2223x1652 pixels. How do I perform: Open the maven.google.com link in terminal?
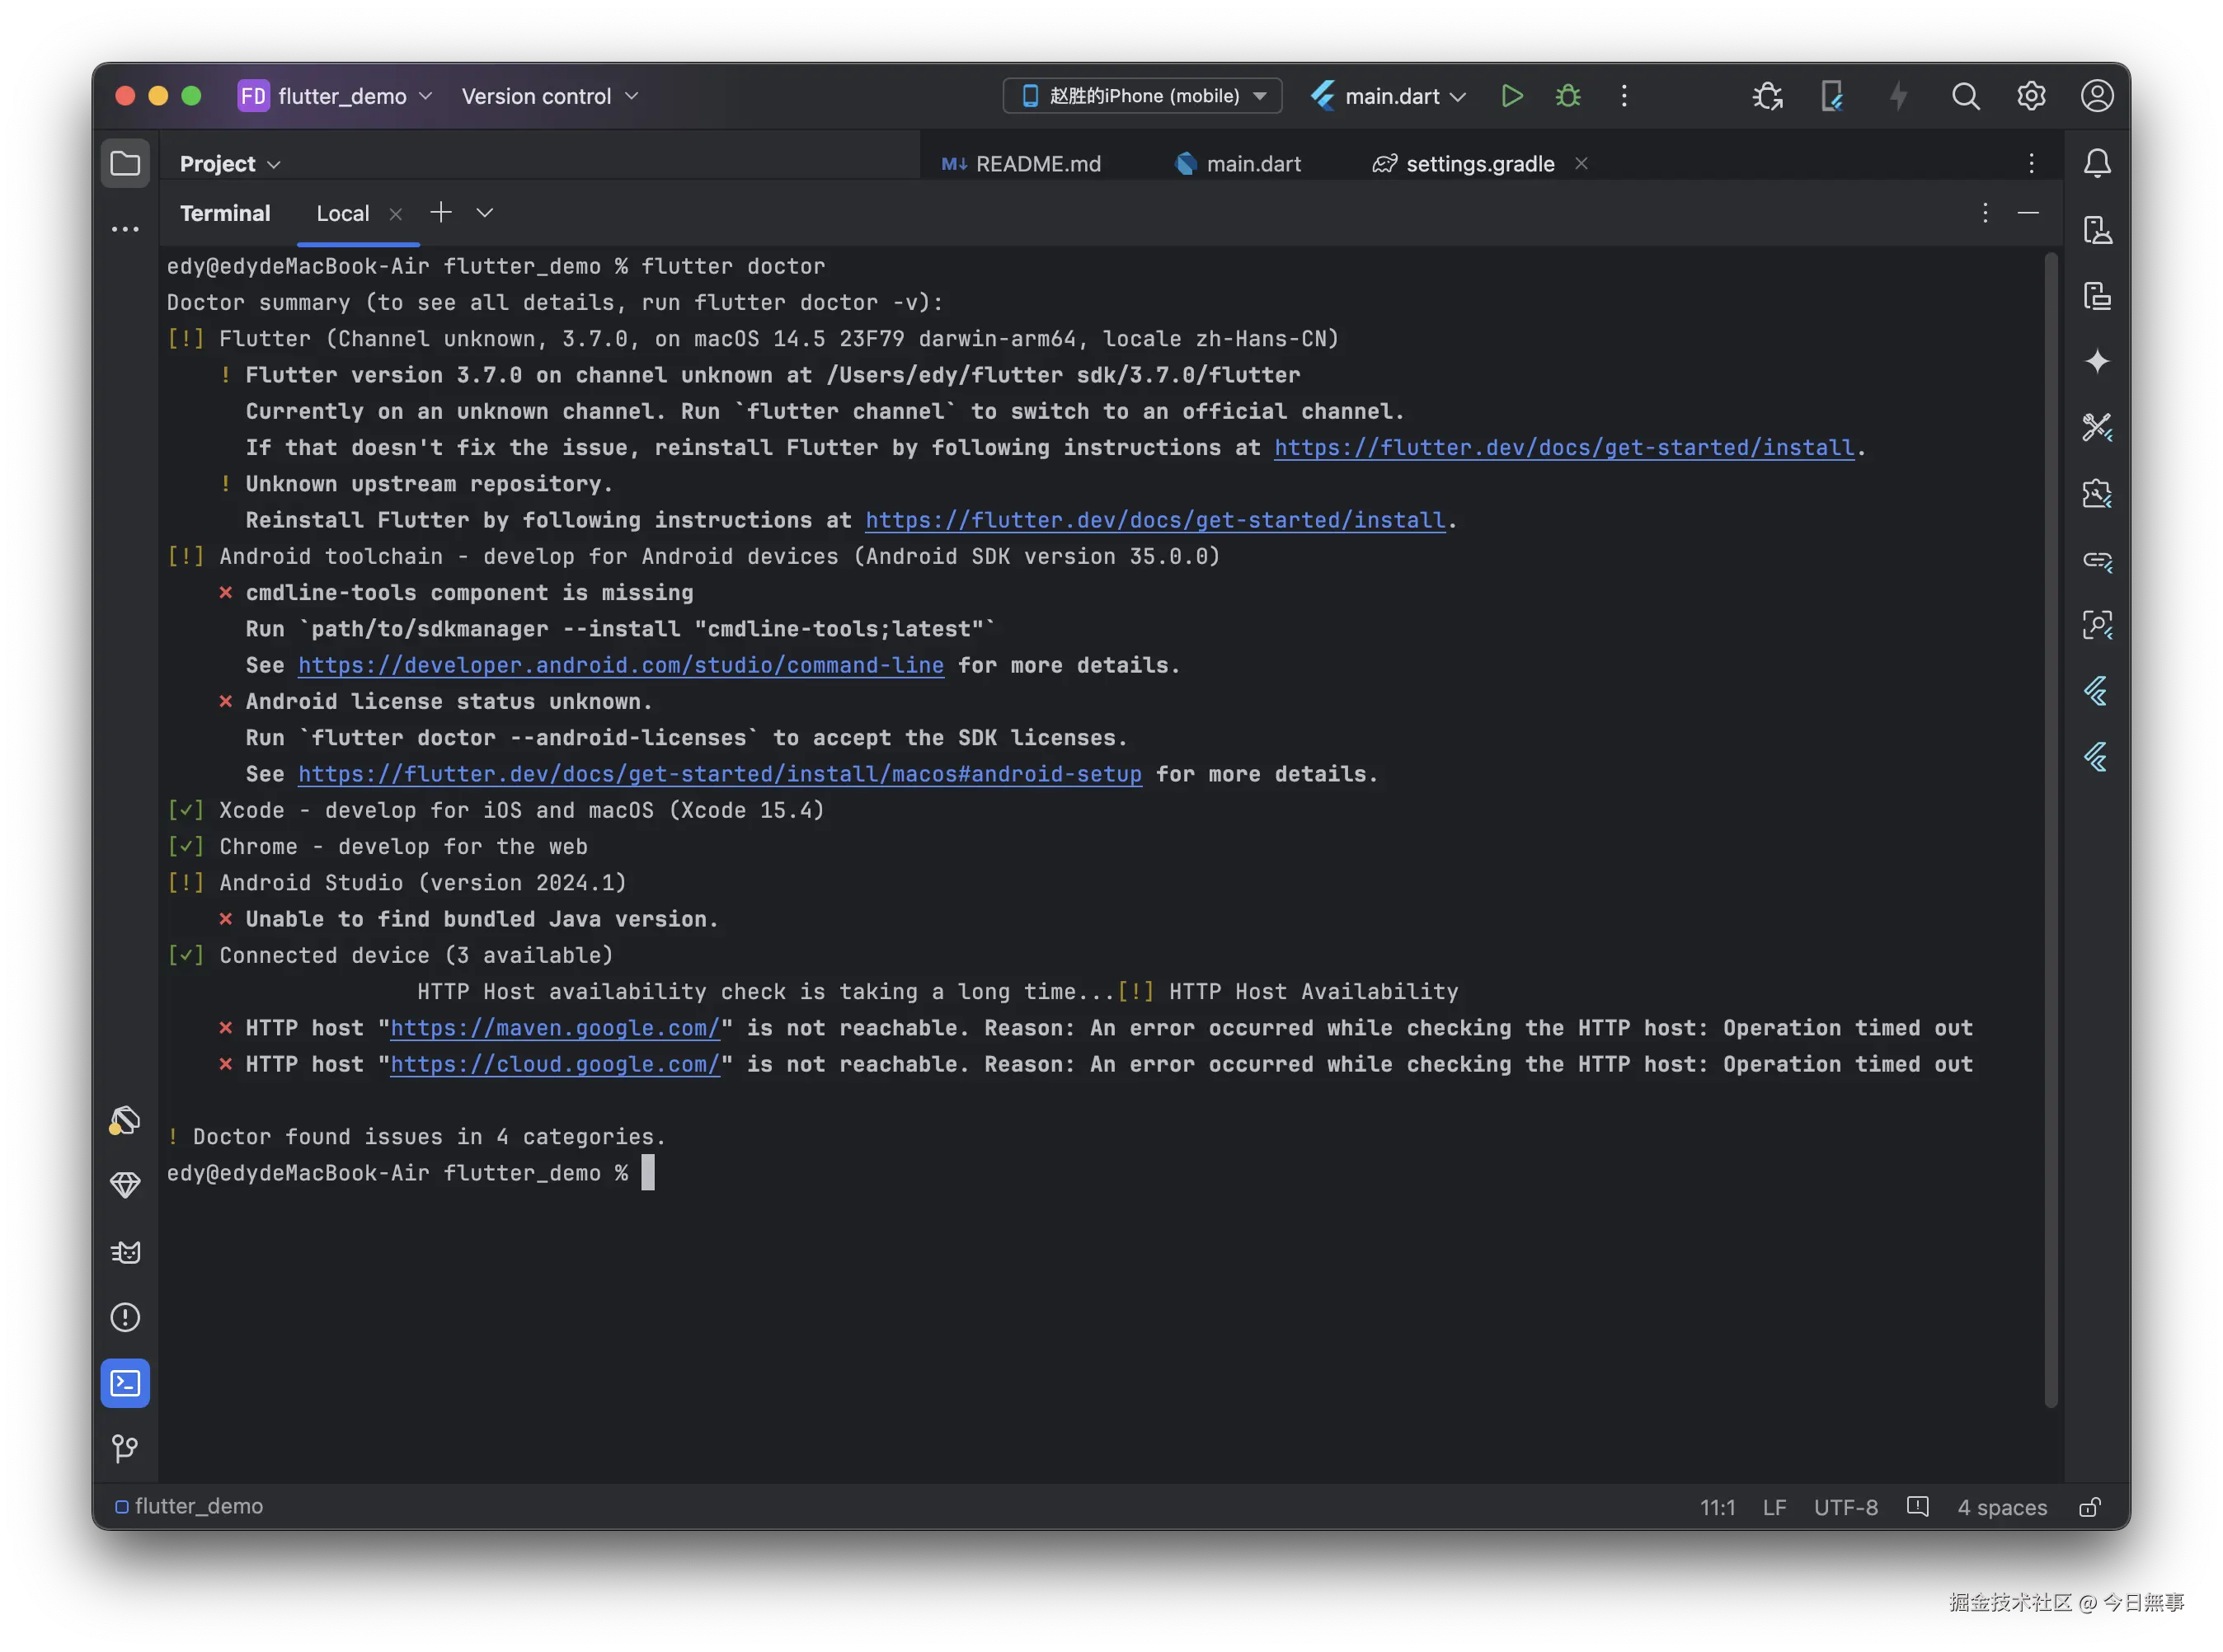click(554, 1028)
